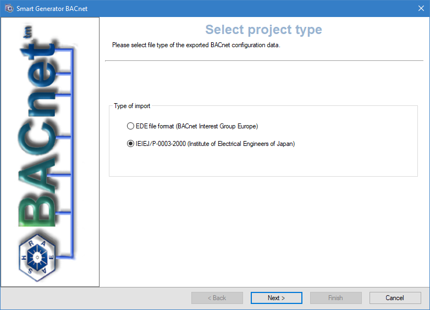Click the 'Please select file type' instruction text

(x=196, y=45)
